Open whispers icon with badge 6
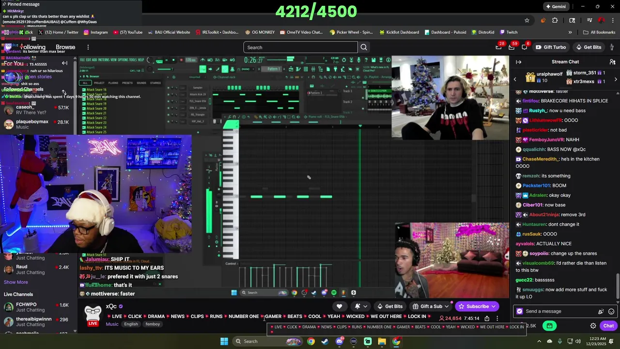620x349 pixels. click(x=525, y=47)
